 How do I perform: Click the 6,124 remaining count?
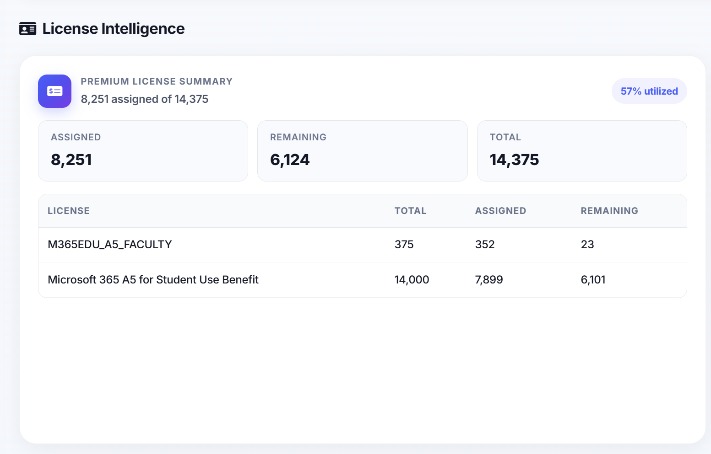290,160
